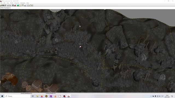Open File Explorer from the taskbar

[37, 96]
